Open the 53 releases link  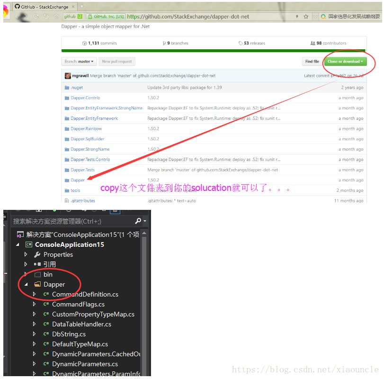pyautogui.click(x=252, y=43)
